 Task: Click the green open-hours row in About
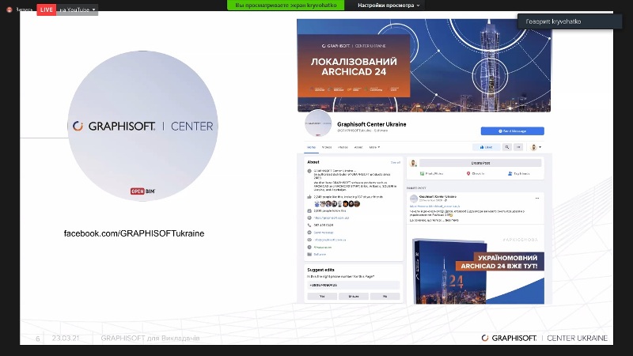tap(323, 247)
